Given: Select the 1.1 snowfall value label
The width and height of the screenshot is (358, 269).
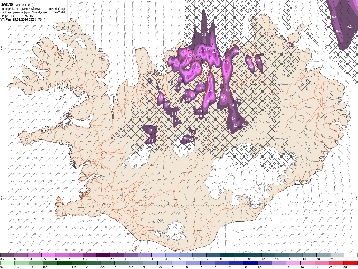Looking at the screenshot, I should click(x=183, y=52).
